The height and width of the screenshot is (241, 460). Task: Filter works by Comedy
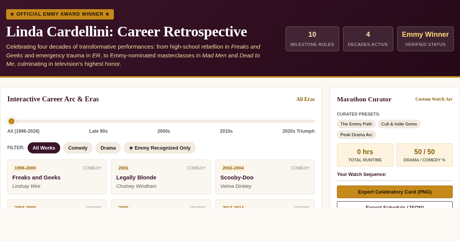pos(78,148)
